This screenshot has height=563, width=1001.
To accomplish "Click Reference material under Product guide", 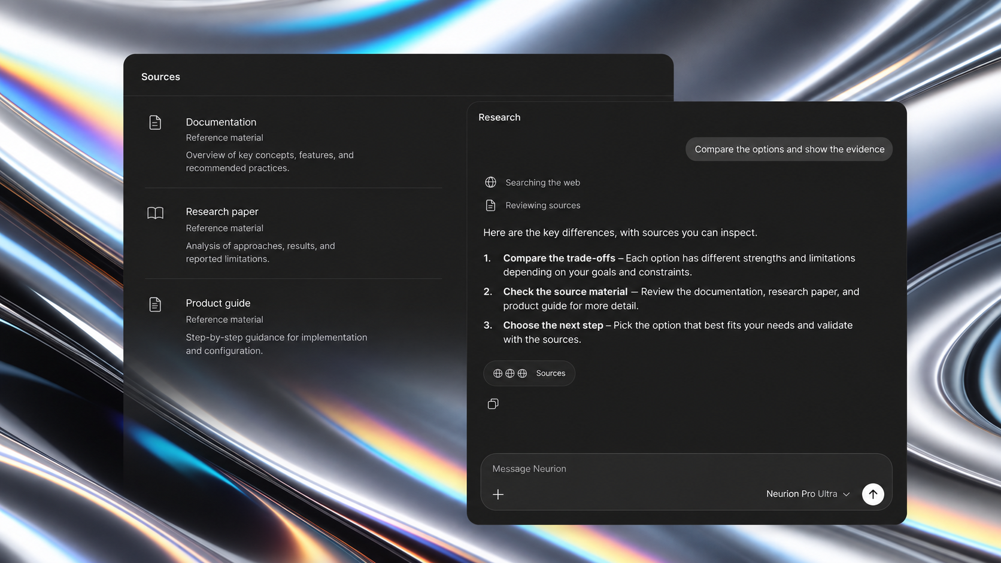I will [x=225, y=319].
